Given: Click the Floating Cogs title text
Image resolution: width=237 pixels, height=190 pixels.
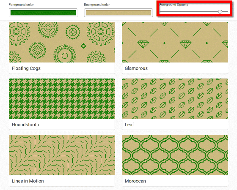Looking at the screenshot, I should [x=26, y=68].
